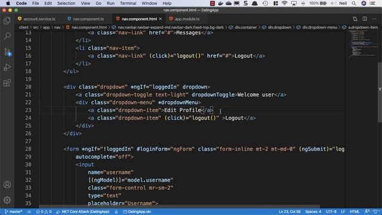Close the nav.component.html tab
The height and width of the screenshot is (215, 382).
click(161, 19)
